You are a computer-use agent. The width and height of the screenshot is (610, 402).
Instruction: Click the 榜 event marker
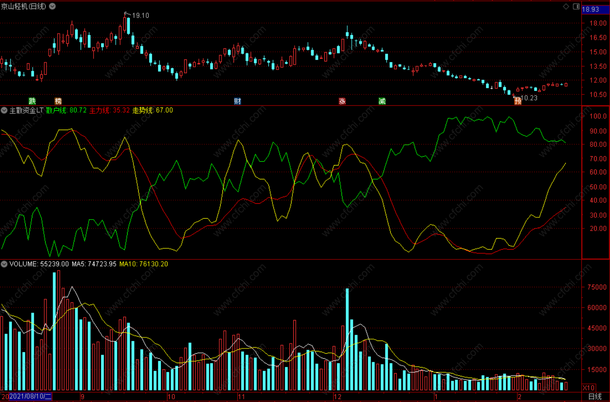tap(58, 101)
